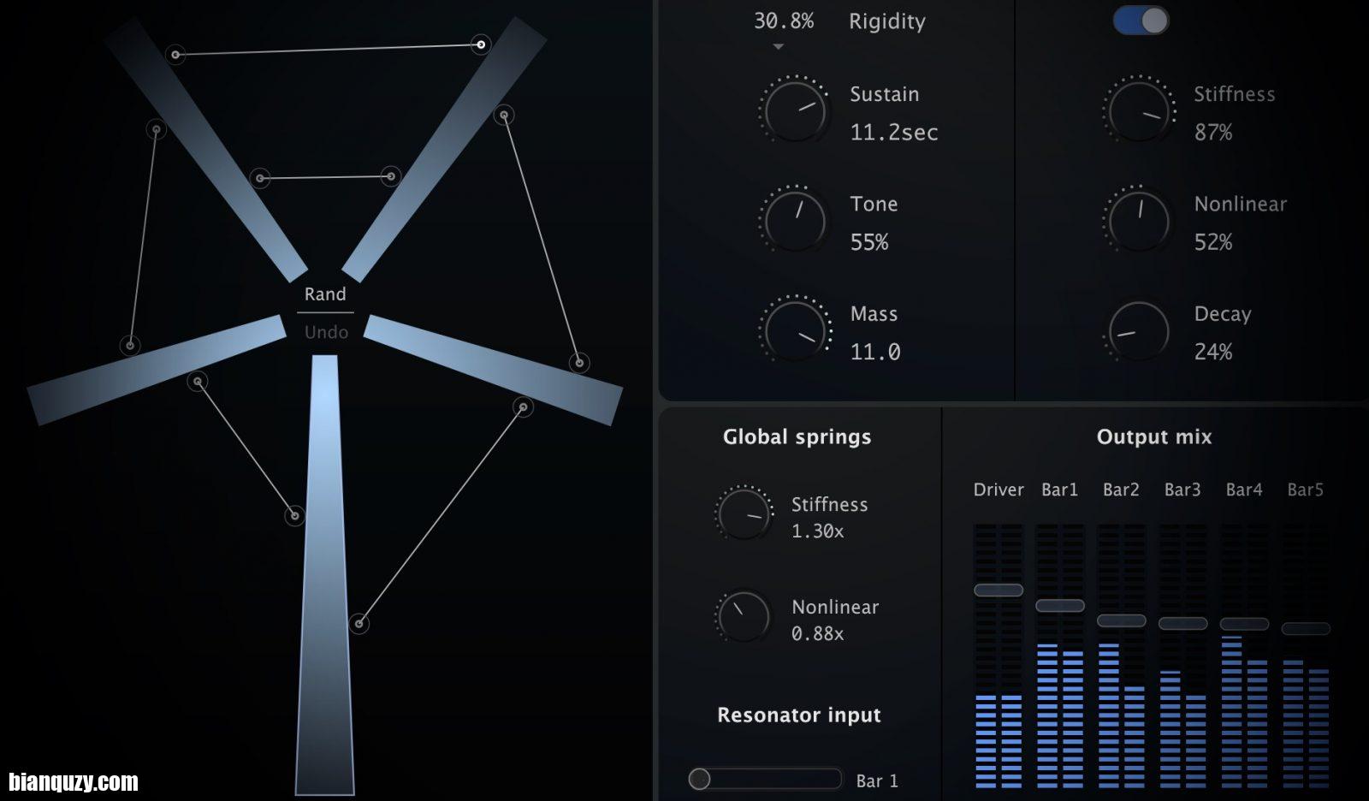This screenshot has height=801, width=1369.
Task: Click left node of the short middle spring
Action: tap(261, 178)
